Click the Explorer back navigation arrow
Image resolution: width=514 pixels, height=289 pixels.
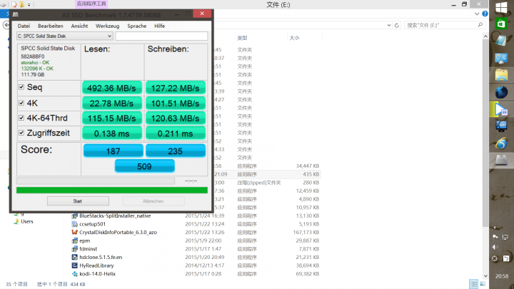tap(6, 25)
